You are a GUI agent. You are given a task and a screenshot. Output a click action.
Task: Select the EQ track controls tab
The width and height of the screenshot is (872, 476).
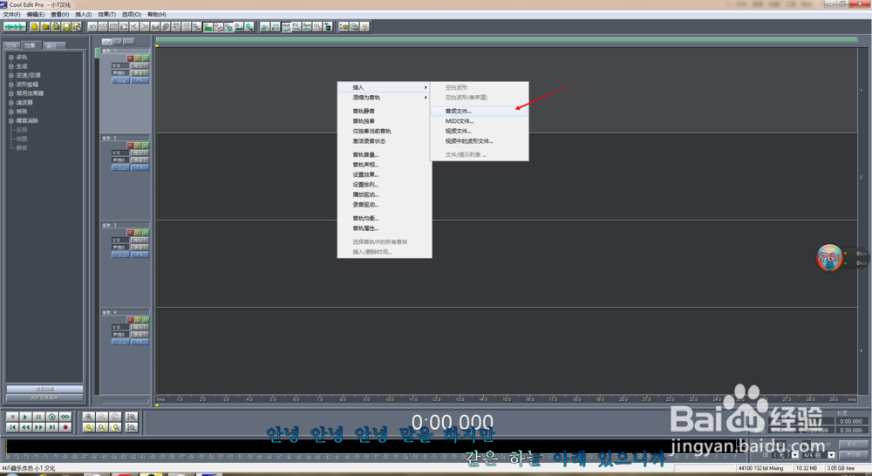click(x=118, y=42)
